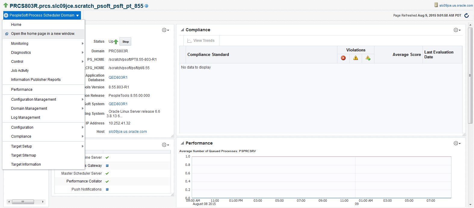The height and width of the screenshot is (208, 474).
Task: Open the Compliance panel gear menu
Action: [457, 30]
